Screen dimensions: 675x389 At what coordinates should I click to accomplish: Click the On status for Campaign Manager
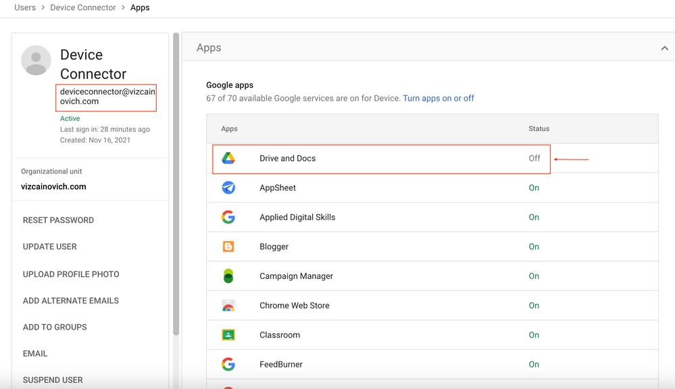[x=534, y=276]
